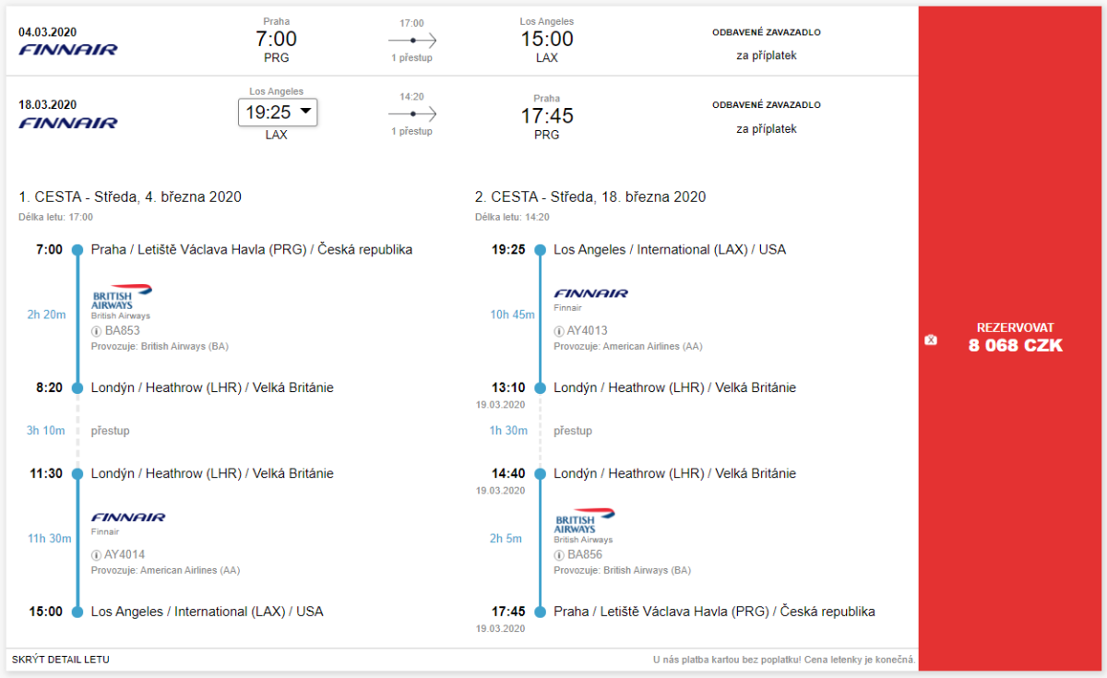Image resolution: width=1107 pixels, height=678 pixels.
Task: Click the British Airways logo above BA856
Action: pyautogui.click(x=585, y=520)
